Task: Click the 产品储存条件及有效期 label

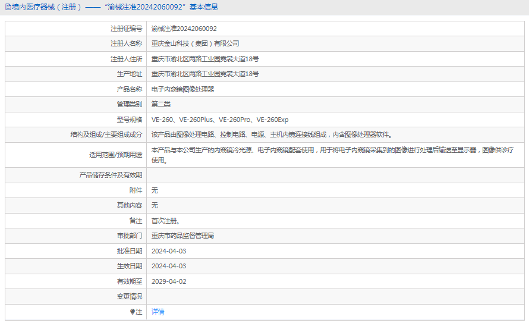Action: (111, 175)
